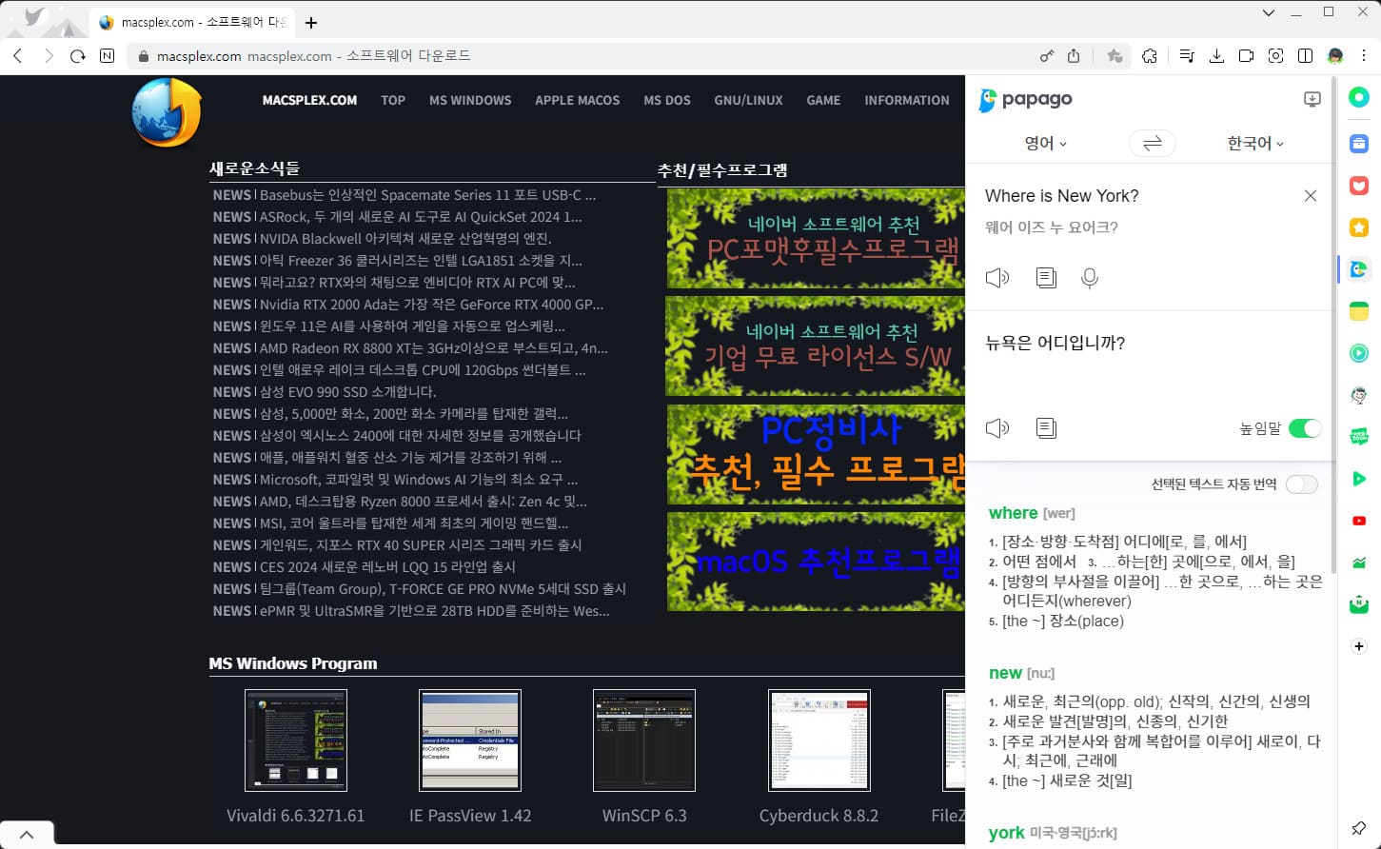Image resolution: width=1381 pixels, height=849 pixels.
Task: Copy the English source text
Action: [1046, 278]
